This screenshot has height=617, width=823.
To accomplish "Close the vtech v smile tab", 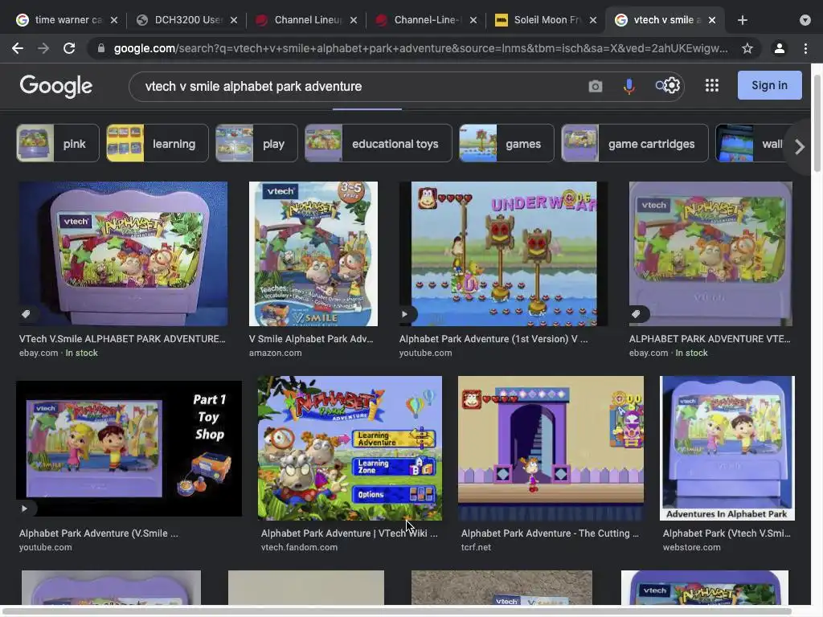I will (712, 20).
